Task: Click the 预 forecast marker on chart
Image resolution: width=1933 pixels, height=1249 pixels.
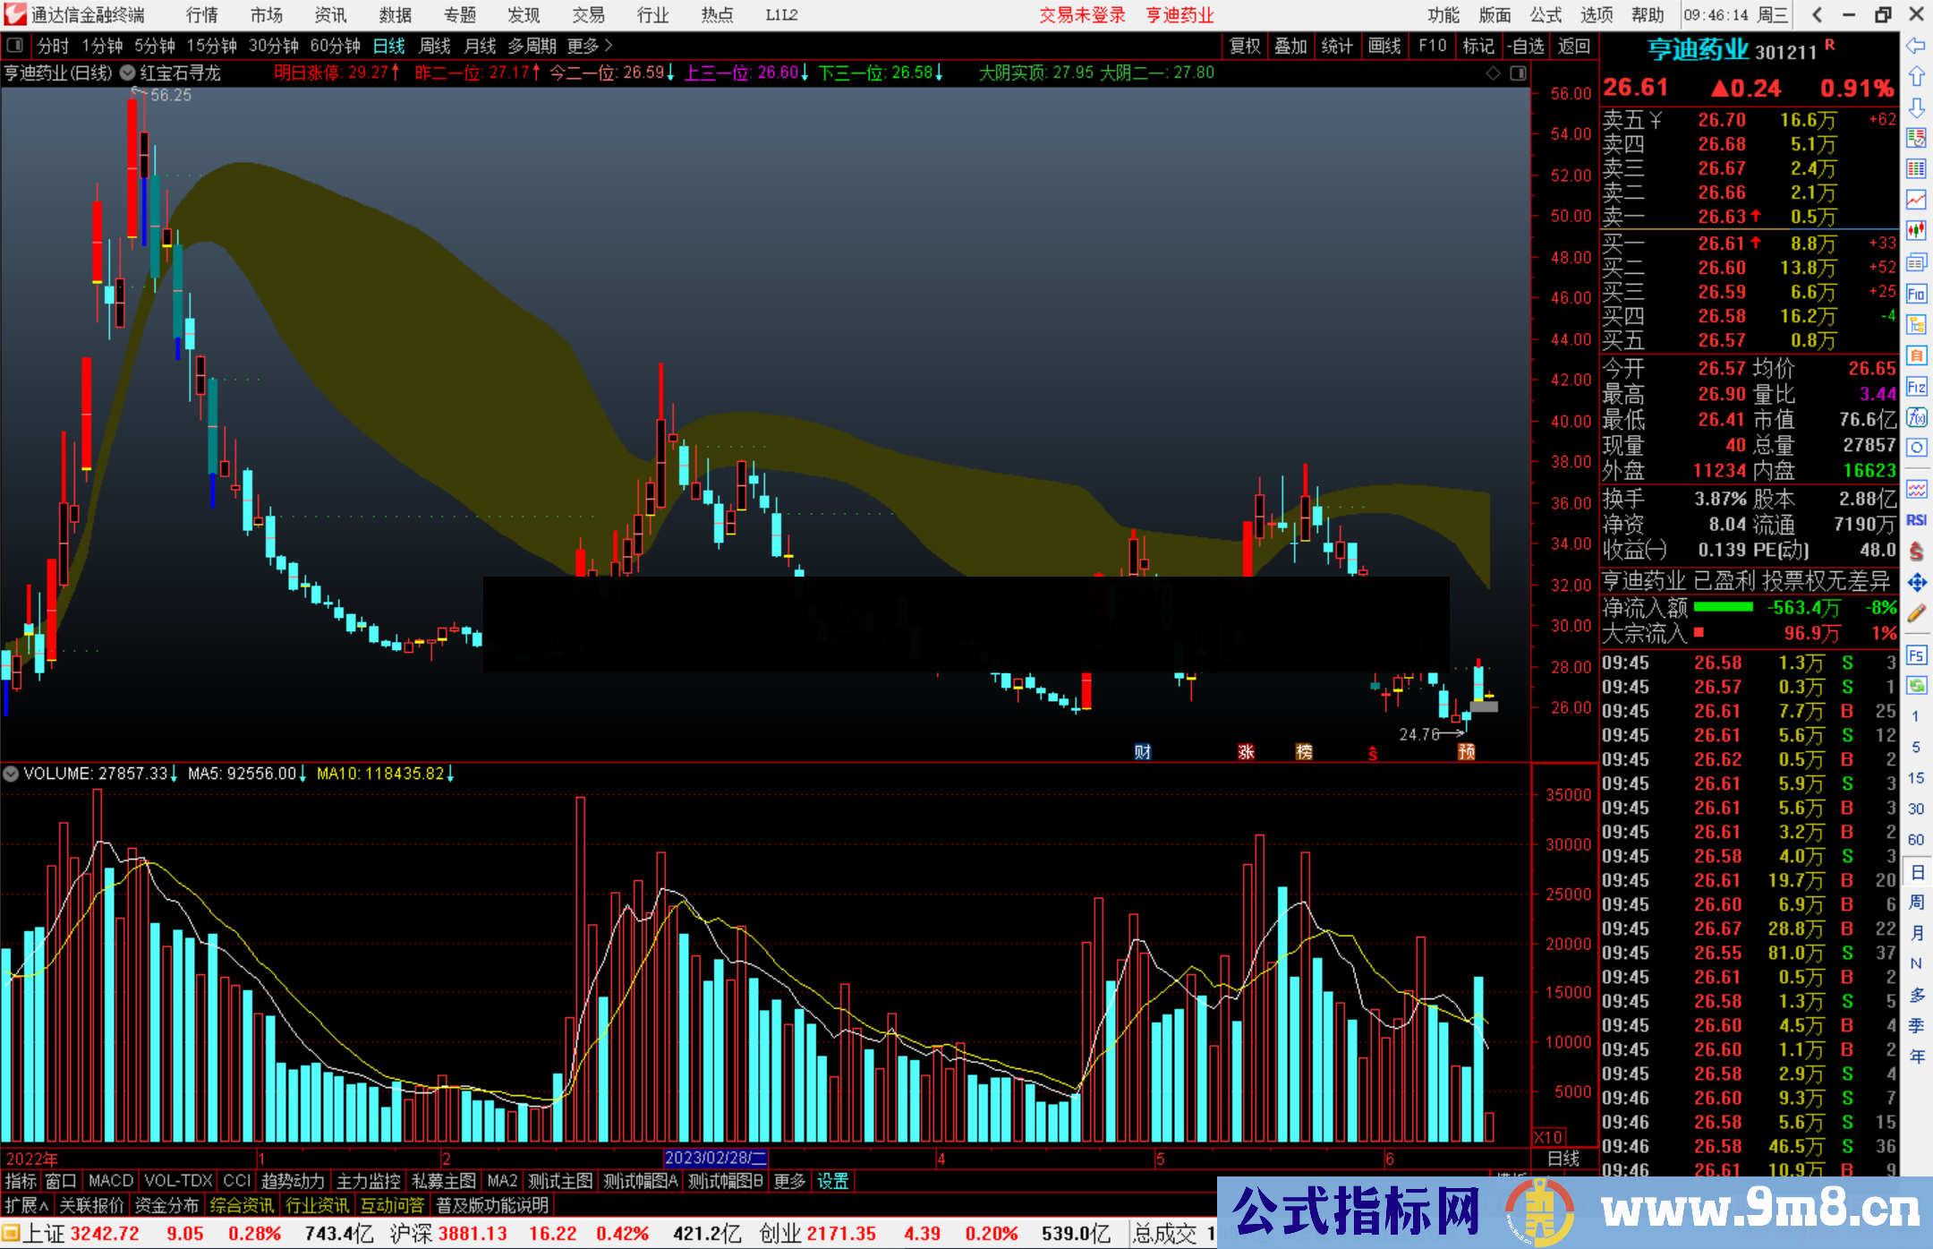Action: [1467, 752]
